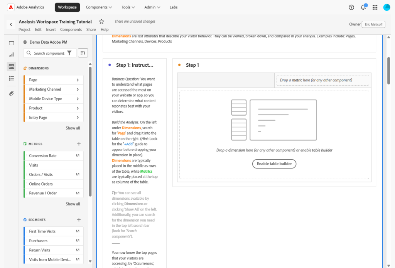
Task: Star the project as favorite
Action: click(101, 22)
